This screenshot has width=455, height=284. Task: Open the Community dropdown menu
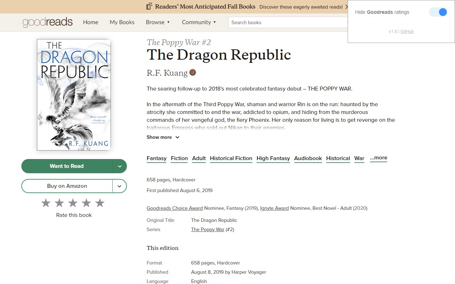coord(199,22)
